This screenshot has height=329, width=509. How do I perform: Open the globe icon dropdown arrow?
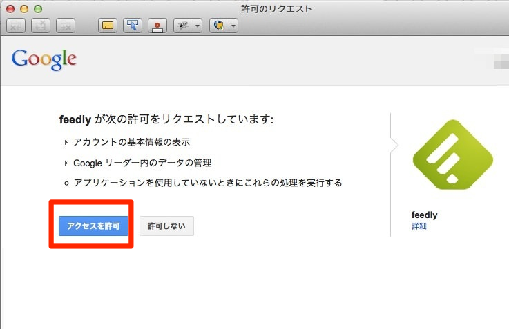click(233, 26)
